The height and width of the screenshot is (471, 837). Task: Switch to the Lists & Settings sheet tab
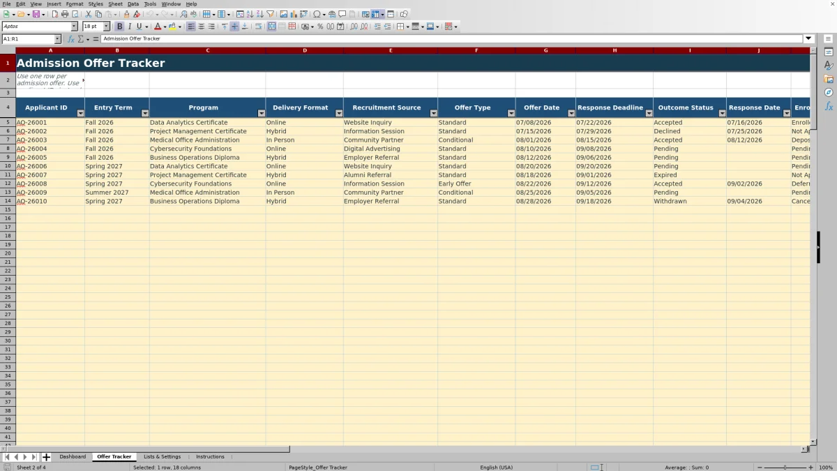pyautogui.click(x=162, y=457)
